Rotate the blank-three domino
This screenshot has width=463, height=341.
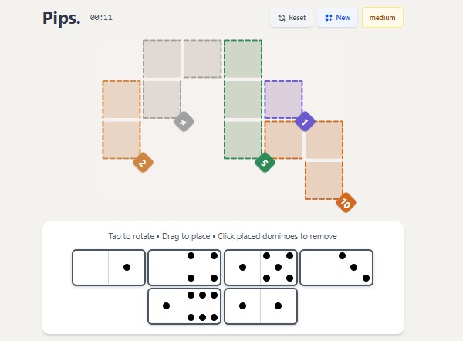[336, 268]
